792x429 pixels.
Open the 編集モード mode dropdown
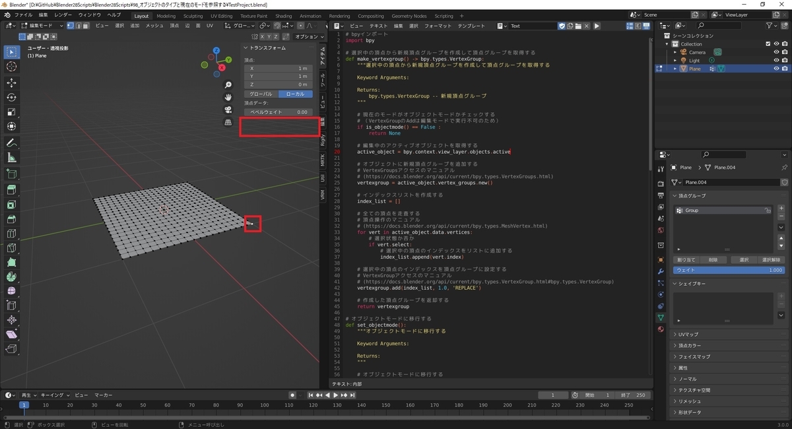pyautogui.click(x=42, y=26)
